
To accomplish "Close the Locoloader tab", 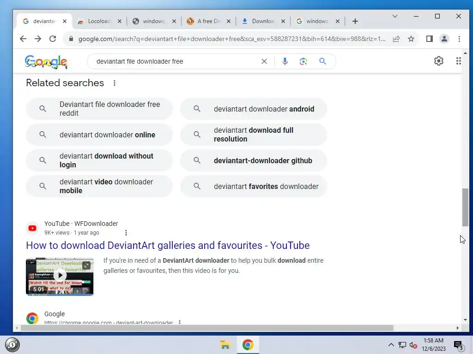I will click(120, 21).
